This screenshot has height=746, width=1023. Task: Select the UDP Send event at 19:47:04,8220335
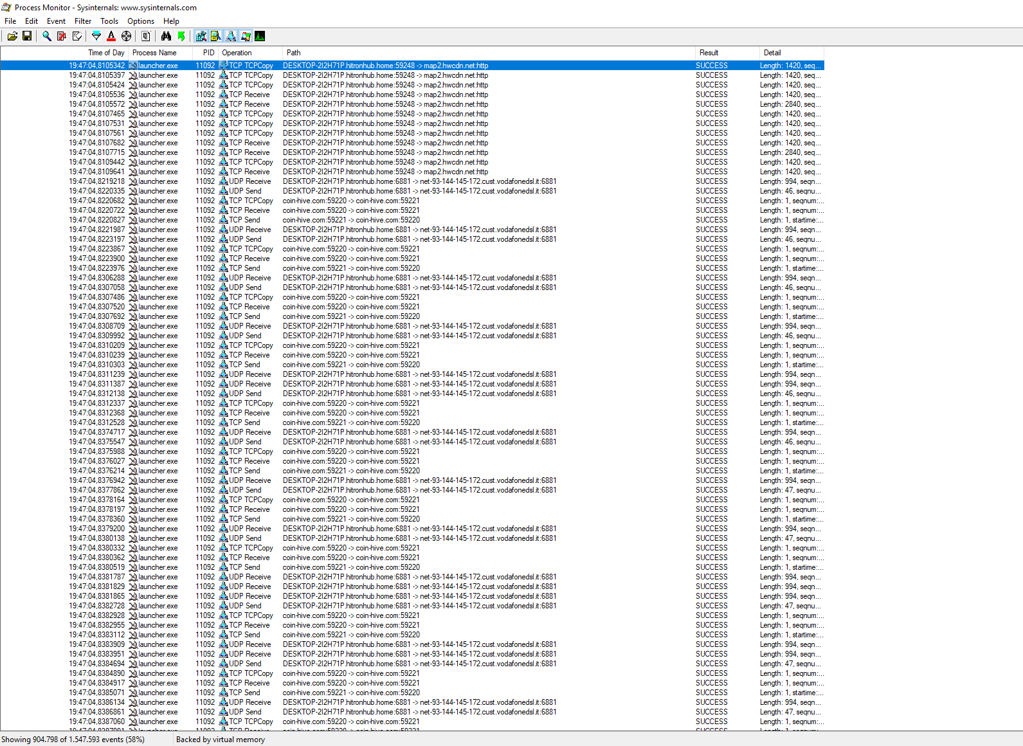tap(412, 191)
